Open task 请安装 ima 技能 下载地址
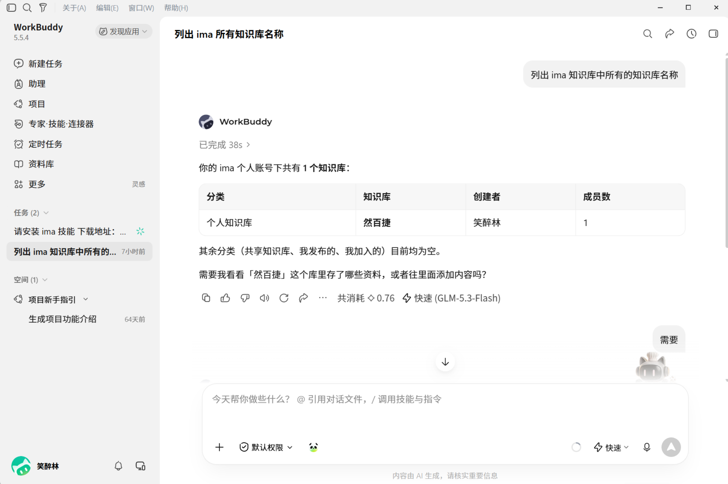Viewport: 728px width, 484px height. (79, 231)
